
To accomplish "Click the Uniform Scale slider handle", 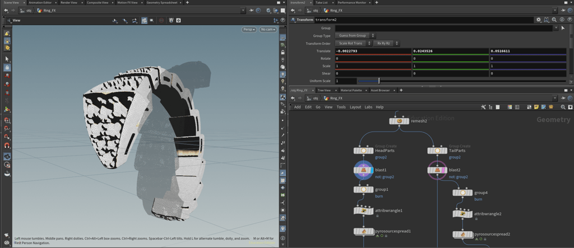I will 379,81.
